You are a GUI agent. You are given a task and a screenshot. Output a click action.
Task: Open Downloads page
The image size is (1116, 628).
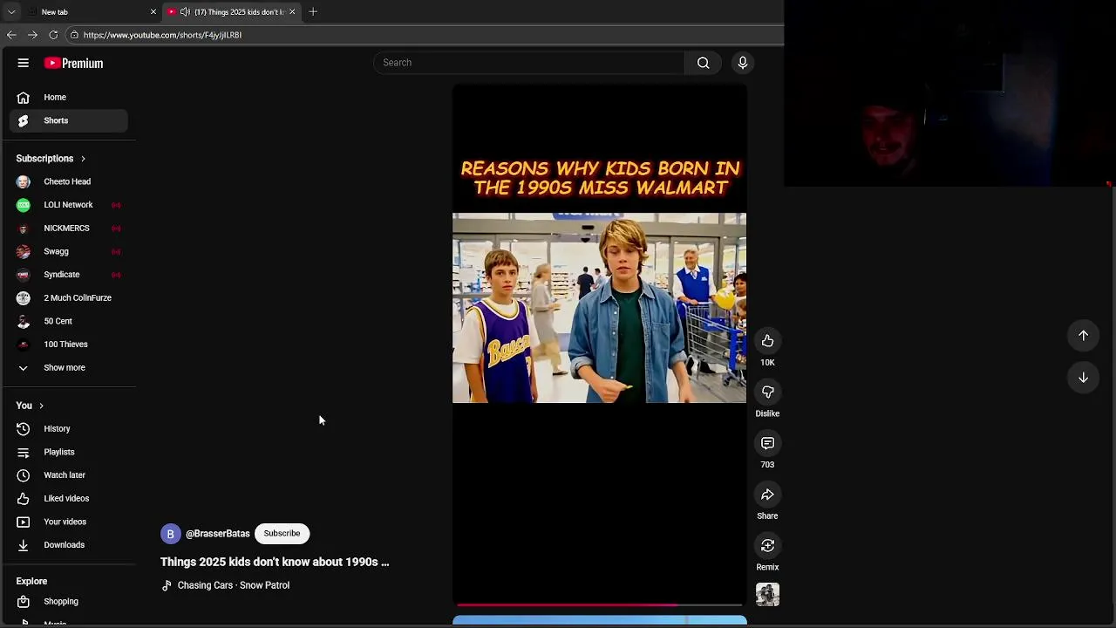coord(69,545)
